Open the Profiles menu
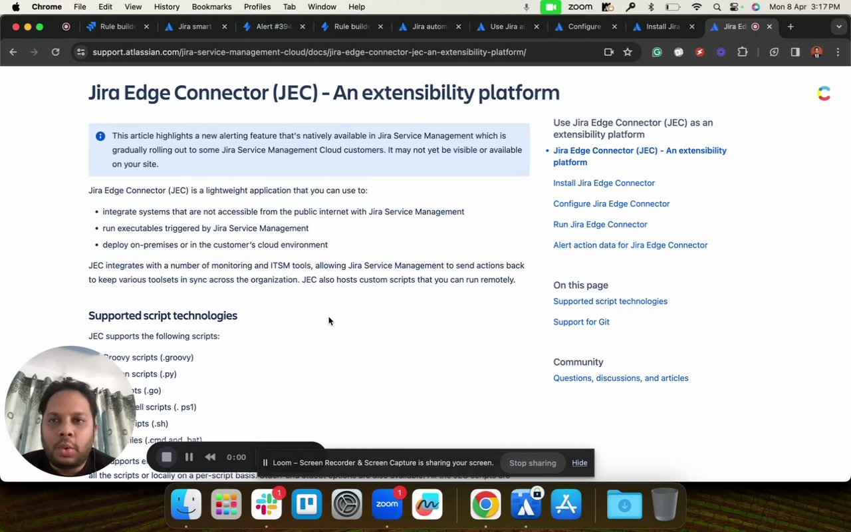 (257, 7)
